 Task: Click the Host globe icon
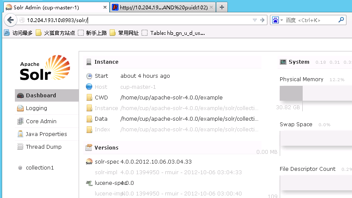89,87
